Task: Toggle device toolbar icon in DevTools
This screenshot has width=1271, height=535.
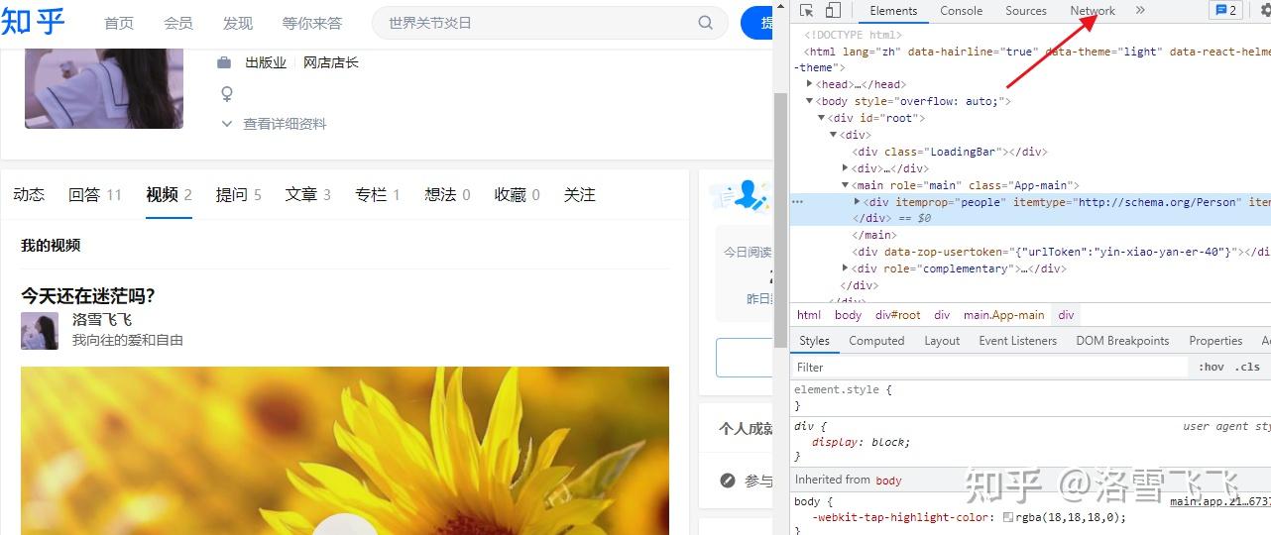Action: click(x=833, y=11)
